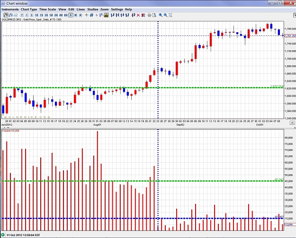Click the Chart window title bar text
Image resolution: width=296 pixels, height=238 pixels.
tap(17, 3)
